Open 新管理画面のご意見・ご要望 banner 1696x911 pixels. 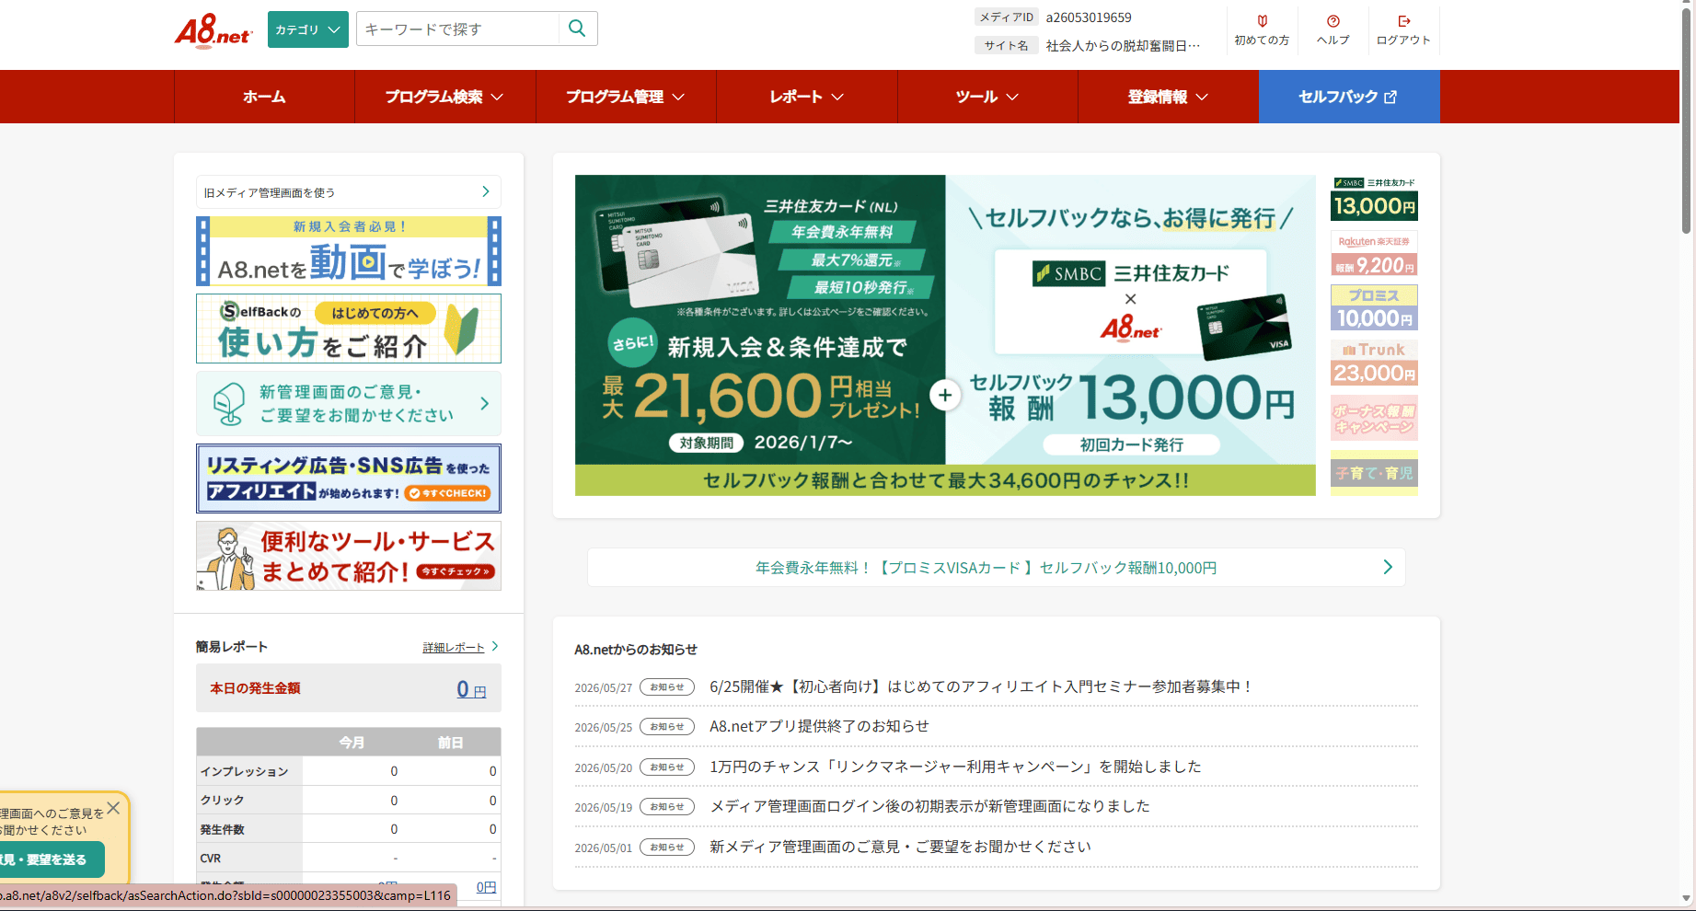pyautogui.click(x=349, y=403)
